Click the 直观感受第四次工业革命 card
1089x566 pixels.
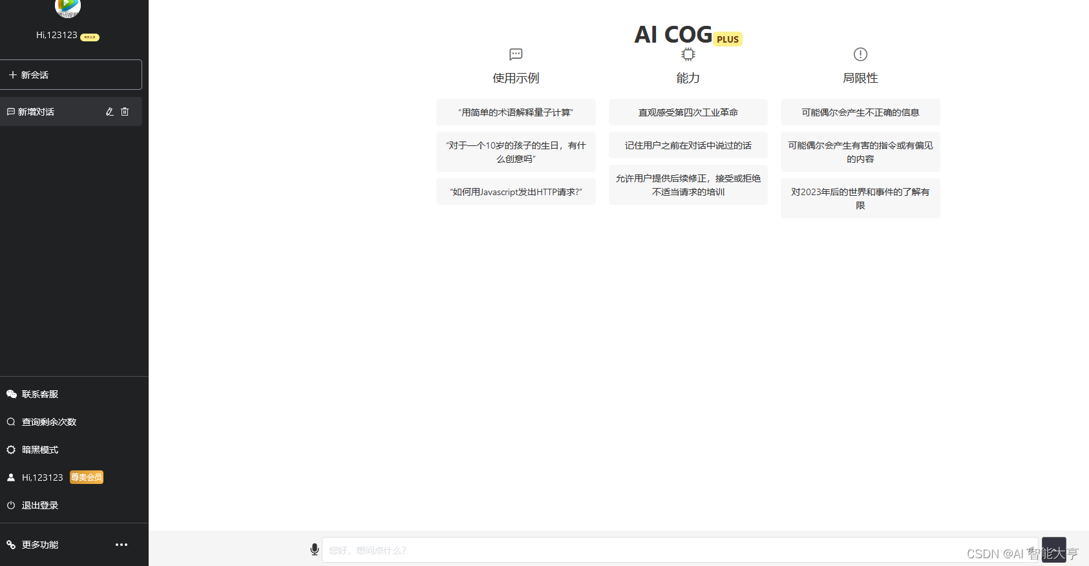pos(688,112)
